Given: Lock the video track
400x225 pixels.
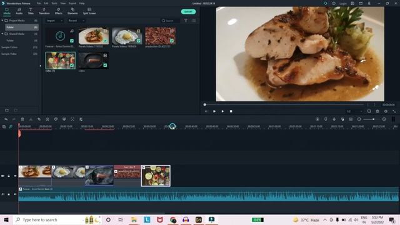Looking at the screenshot, I should point(9,176).
